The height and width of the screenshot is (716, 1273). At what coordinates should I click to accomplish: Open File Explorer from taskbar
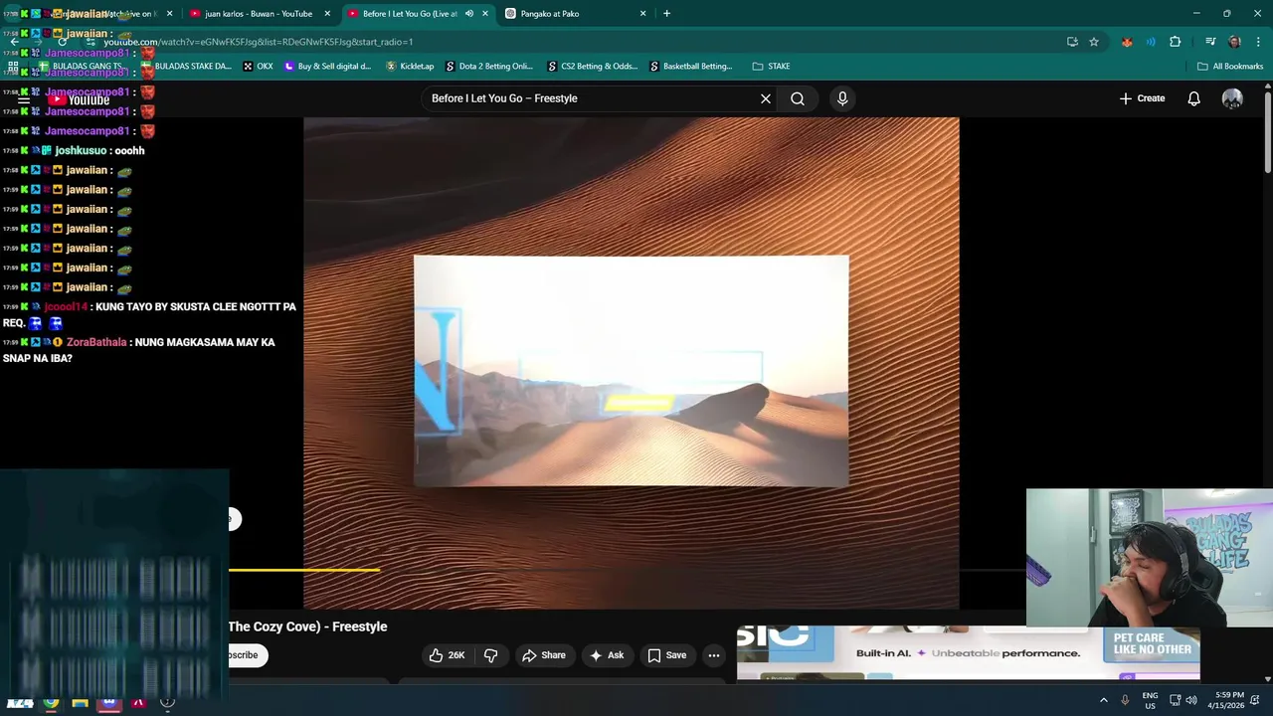80,702
